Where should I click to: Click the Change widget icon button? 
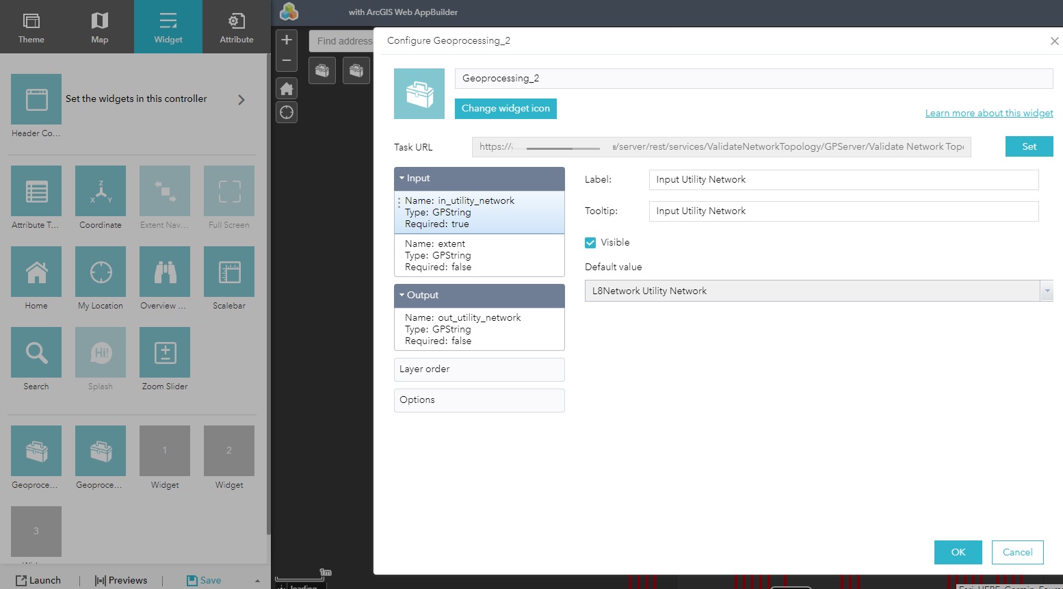click(506, 108)
